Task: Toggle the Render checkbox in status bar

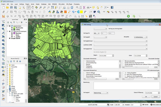Action: (x=143, y=105)
